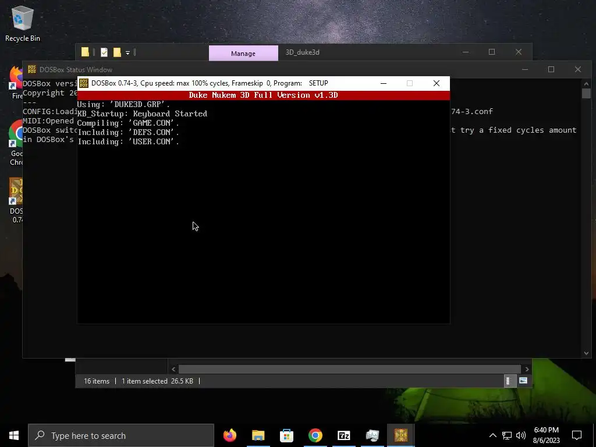Click DOSBox taskbar icon
The image size is (596, 447).
pos(400,435)
